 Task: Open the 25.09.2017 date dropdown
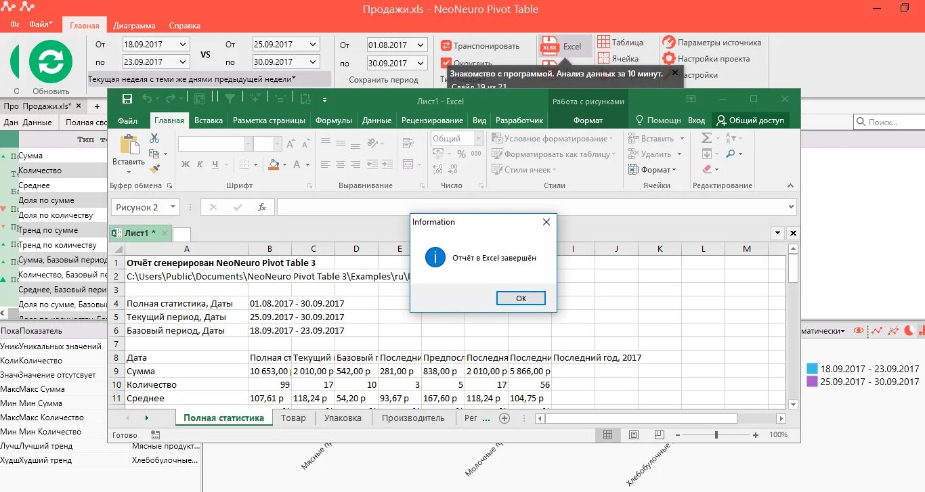[313, 45]
